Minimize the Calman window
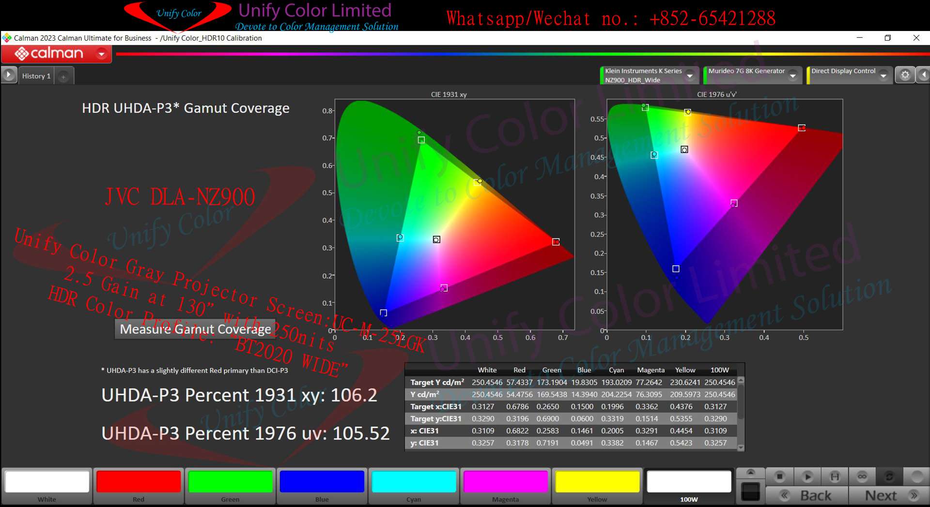This screenshot has width=930, height=507. point(860,38)
